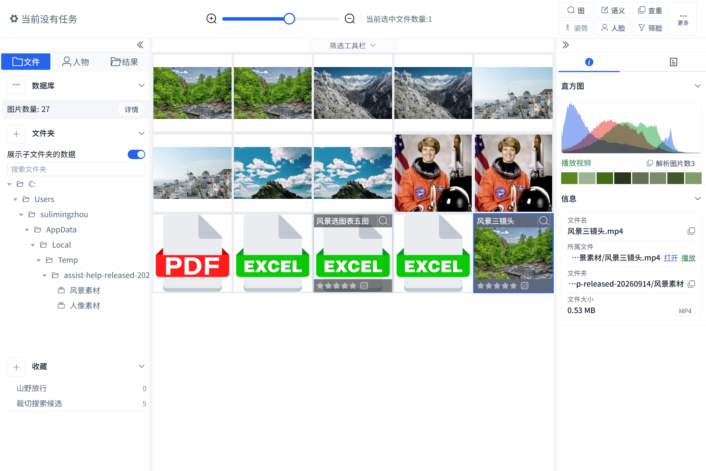
Task: Click the tag icon on 风景三镜头 thumbnail
Action: [525, 286]
